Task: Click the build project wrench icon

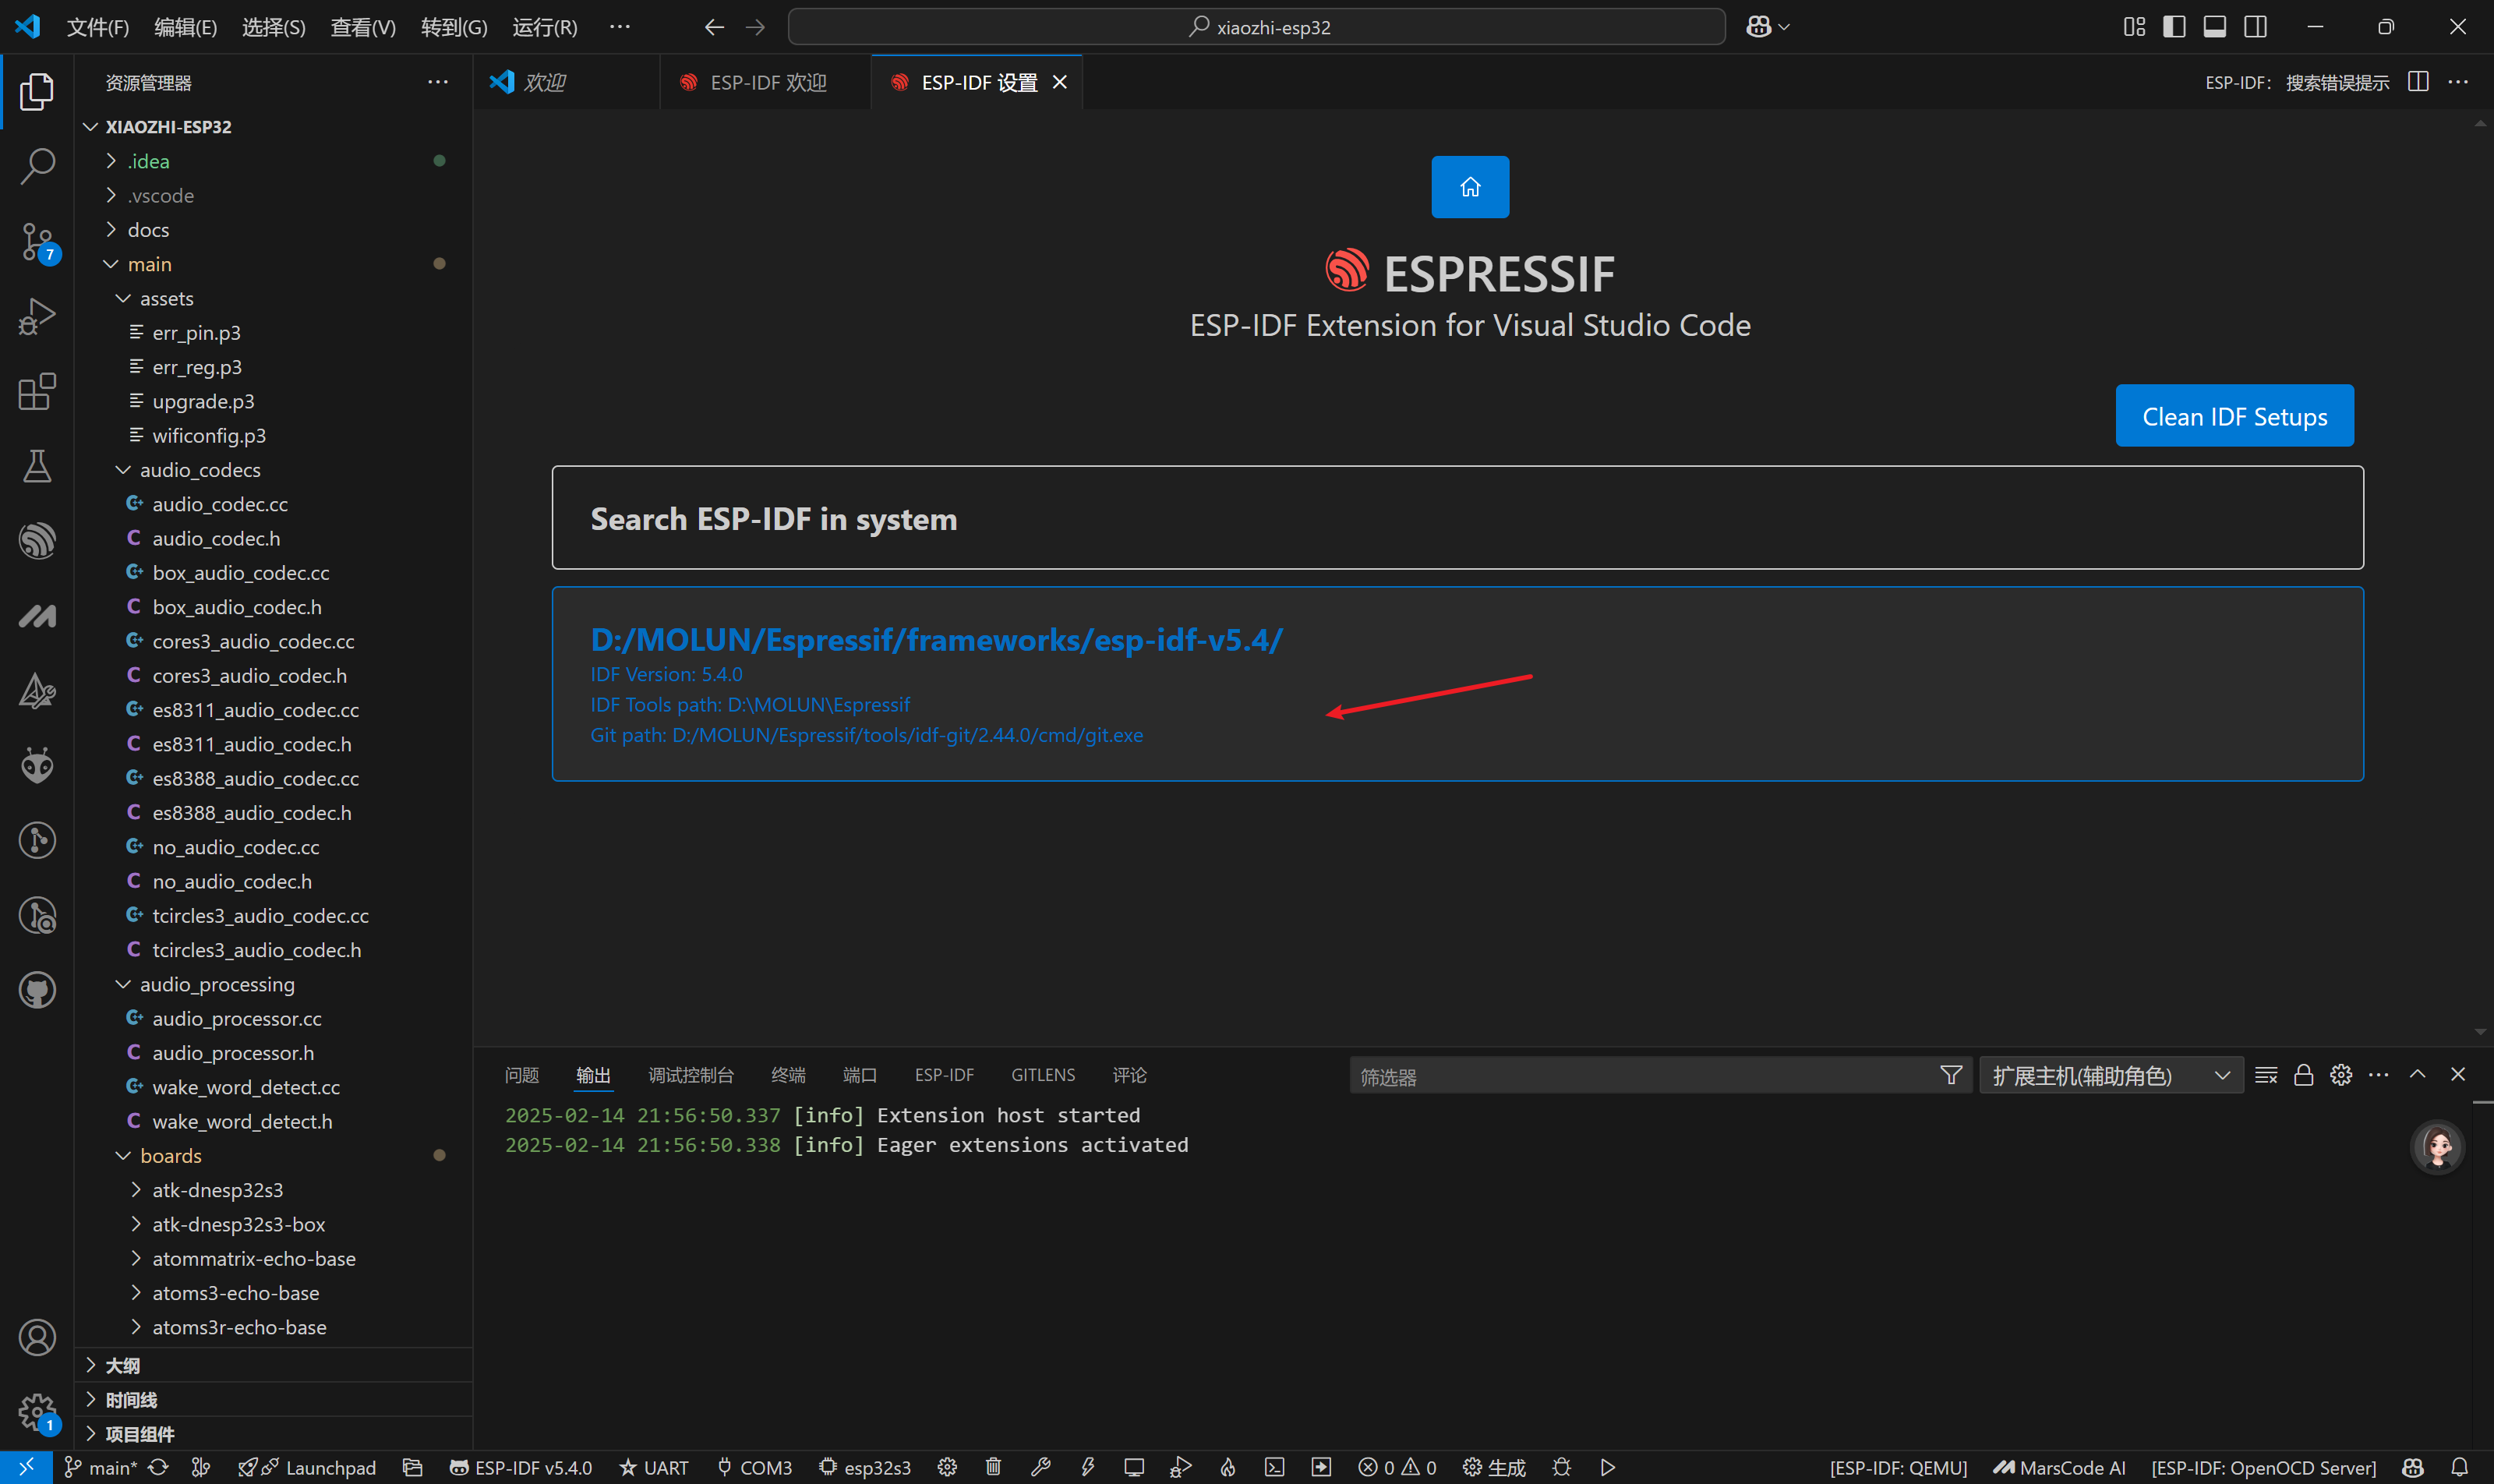Action: click(x=1040, y=1467)
